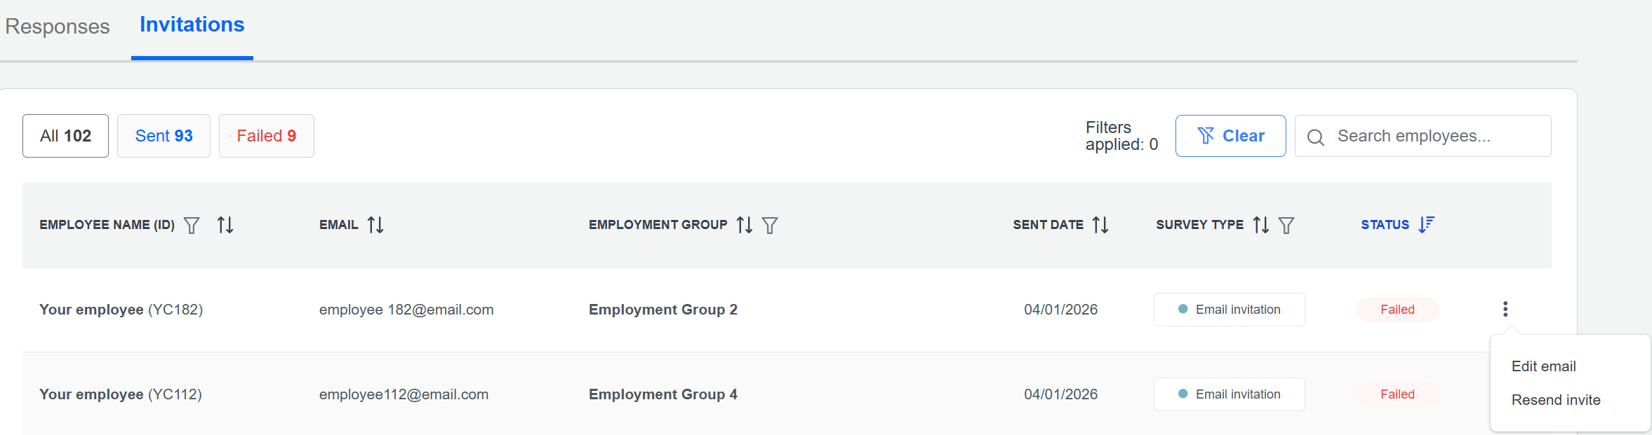Click the Clear filters button
This screenshot has height=435, width=1652.
[1230, 136]
